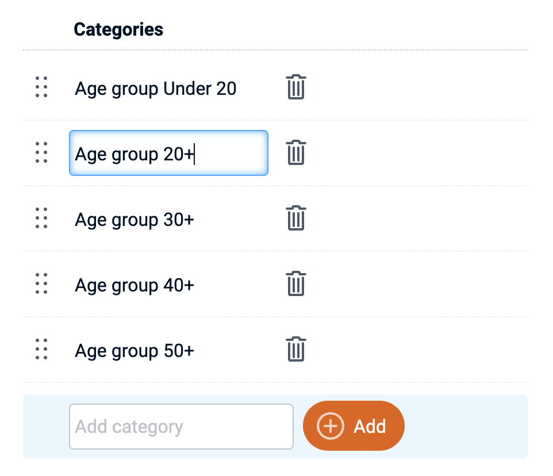
Task: Click drag handle for 'Age group Under 20'
Action: point(41,87)
